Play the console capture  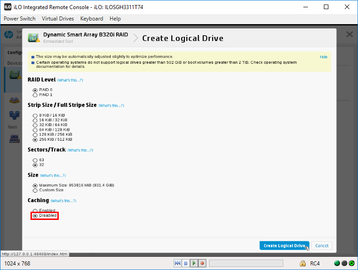(x=194, y=263)
